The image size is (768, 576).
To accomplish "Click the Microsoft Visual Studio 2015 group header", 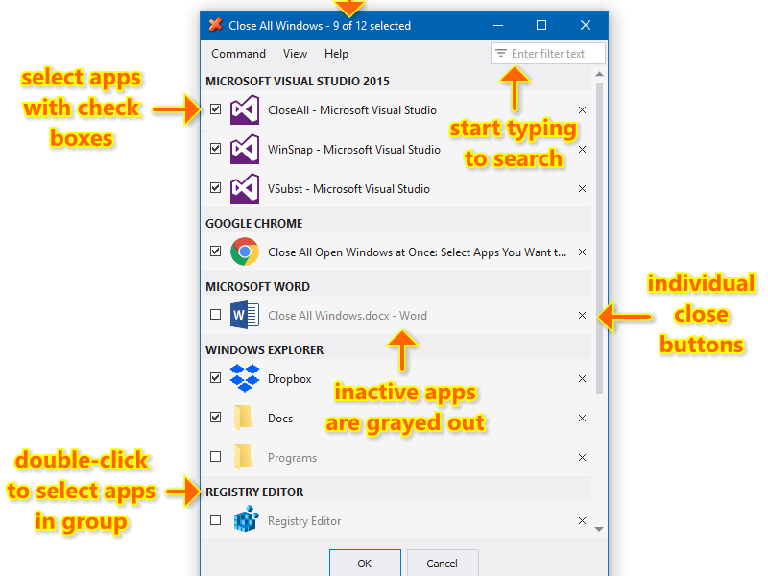I will pyautogui.click(x=297, y=82).
